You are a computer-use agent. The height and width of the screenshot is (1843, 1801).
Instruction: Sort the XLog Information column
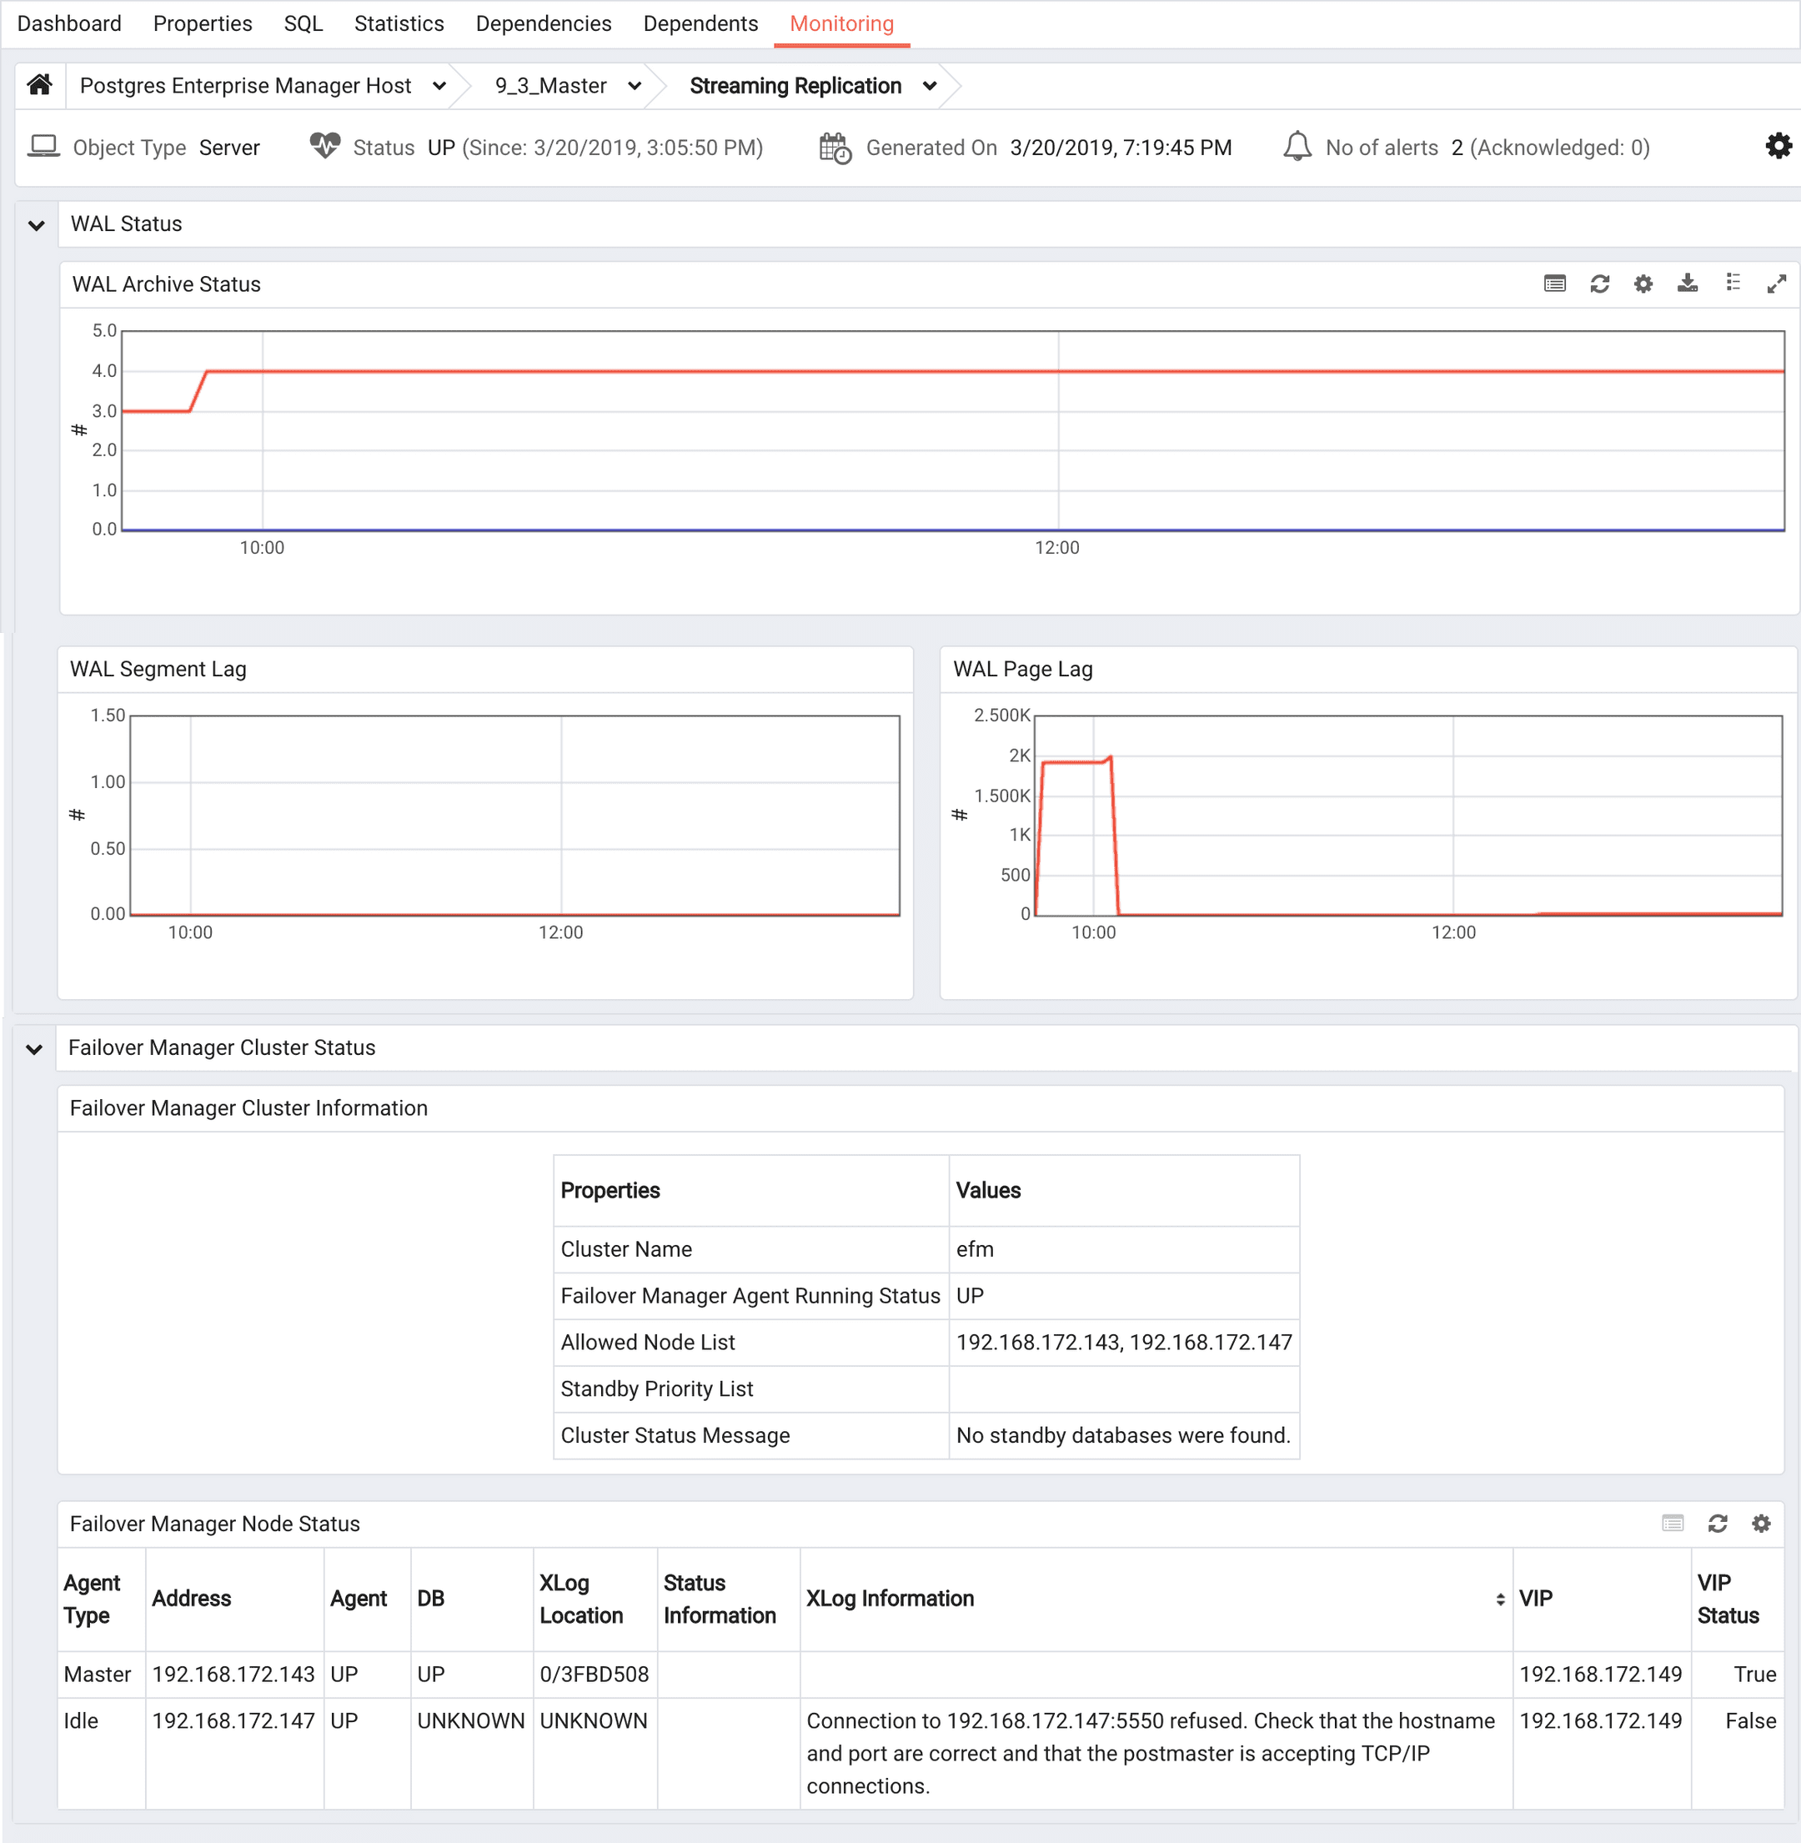1501,1599
